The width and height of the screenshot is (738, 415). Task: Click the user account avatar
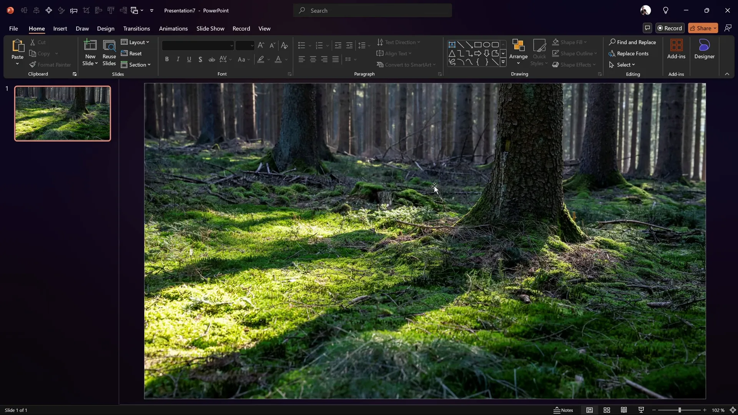click(646, 10)
